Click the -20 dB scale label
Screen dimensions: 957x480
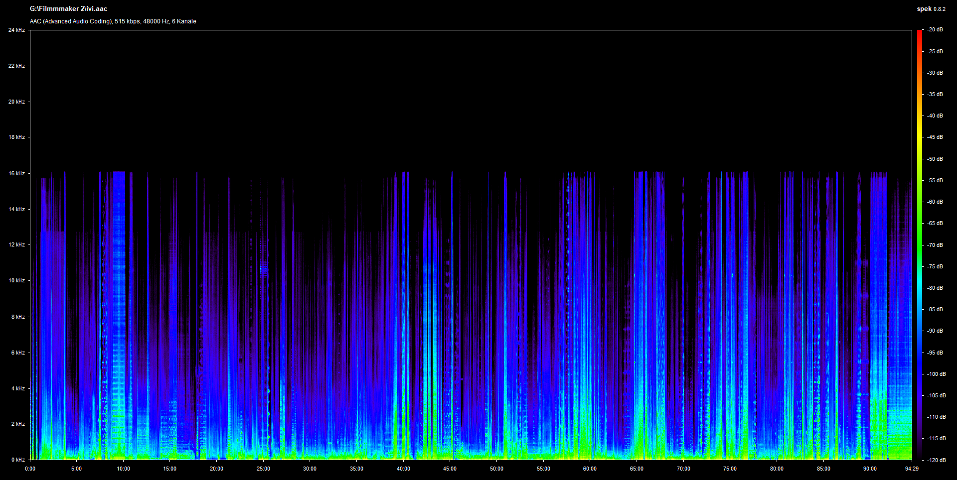[x=935, y=30]
